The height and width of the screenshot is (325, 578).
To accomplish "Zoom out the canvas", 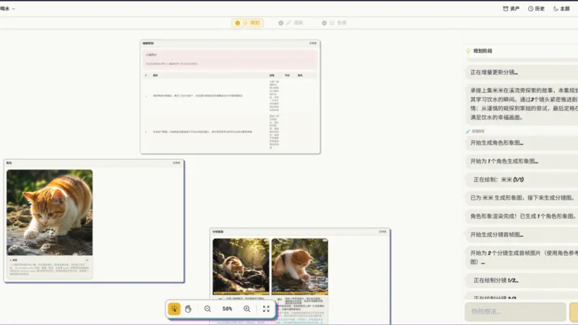I will [x=207, y=309].
